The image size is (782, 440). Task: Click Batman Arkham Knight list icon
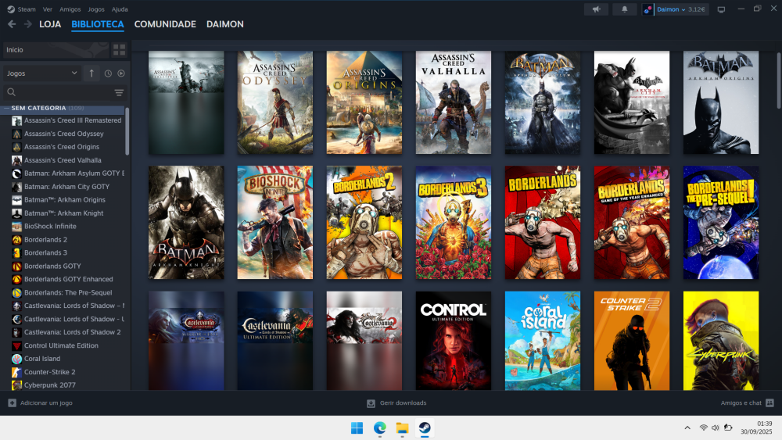coord(16,213)
